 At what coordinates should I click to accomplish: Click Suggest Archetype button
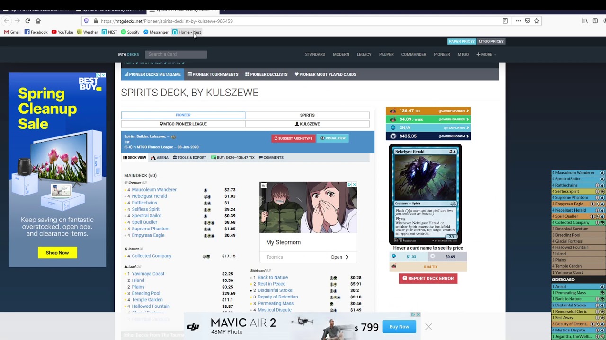pyautogui.click(x=293, y=138)
